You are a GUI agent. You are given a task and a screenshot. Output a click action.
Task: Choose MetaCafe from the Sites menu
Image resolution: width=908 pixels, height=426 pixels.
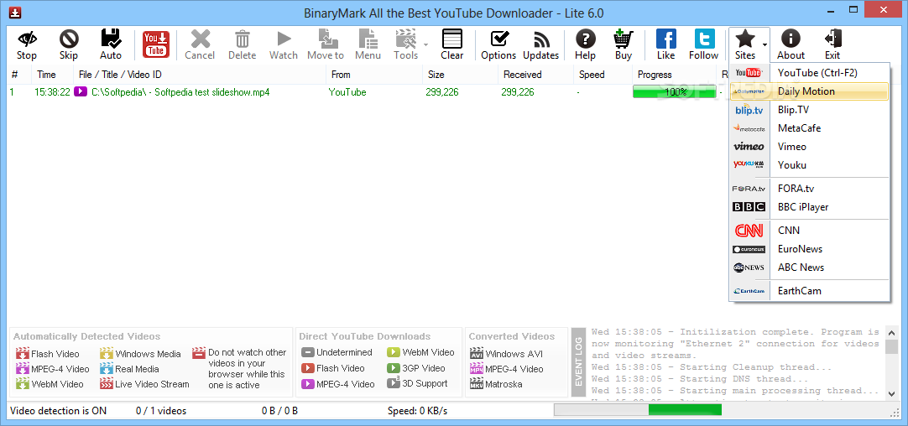point(809,128)
